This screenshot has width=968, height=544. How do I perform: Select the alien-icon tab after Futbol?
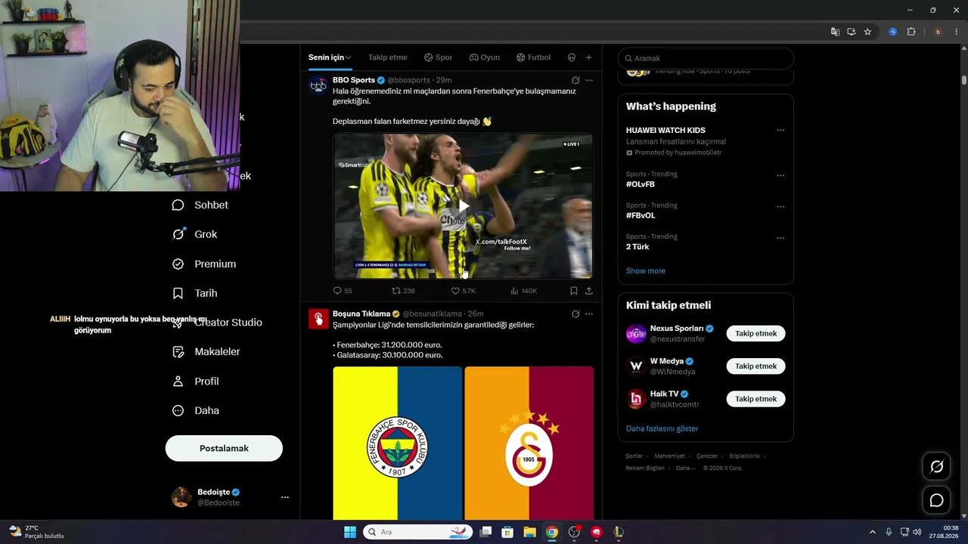pyautogui.click(x=572, y=57)
